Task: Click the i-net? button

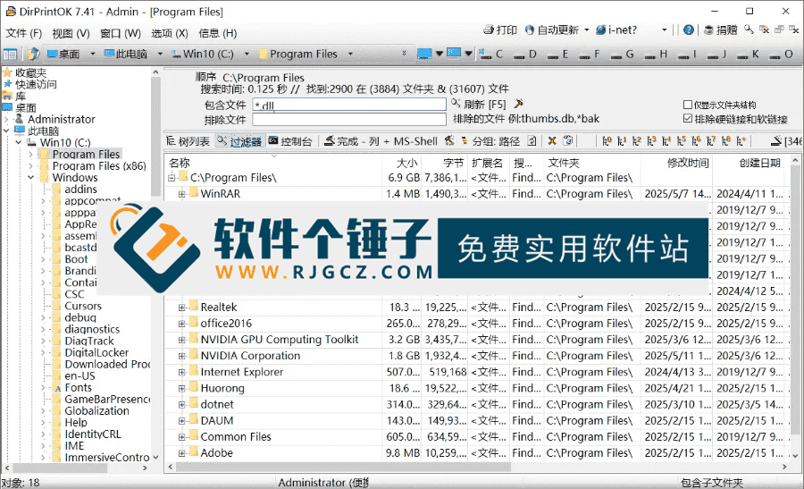Action: click(616, 30)
